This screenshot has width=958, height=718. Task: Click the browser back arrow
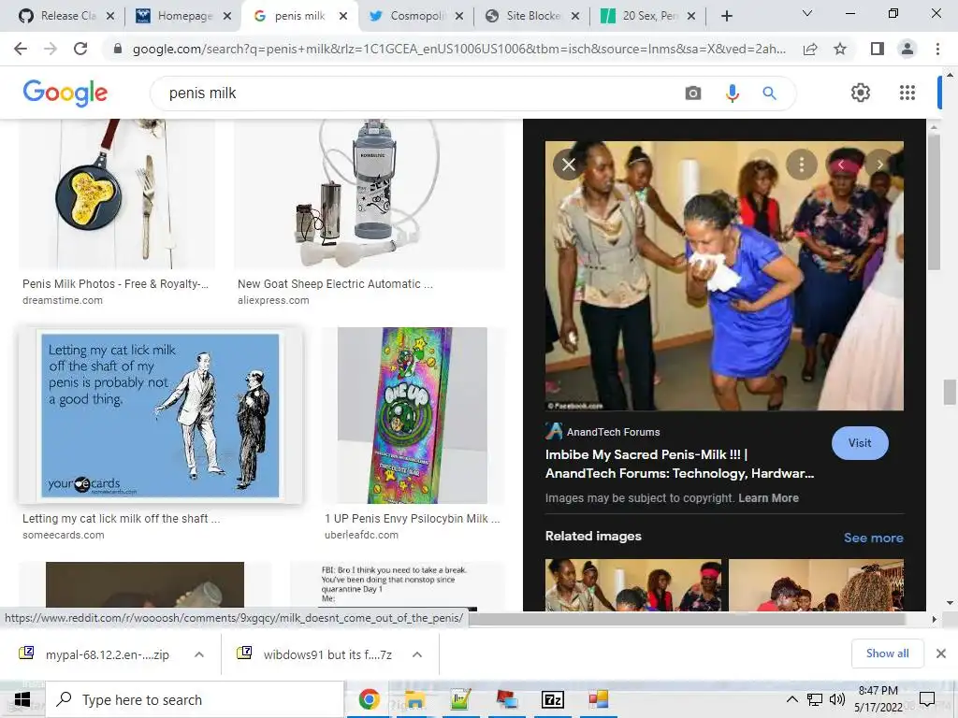pyautogui.click(x=21, y=49)
